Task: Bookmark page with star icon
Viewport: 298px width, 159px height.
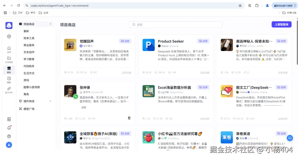Action: (240, 6)
